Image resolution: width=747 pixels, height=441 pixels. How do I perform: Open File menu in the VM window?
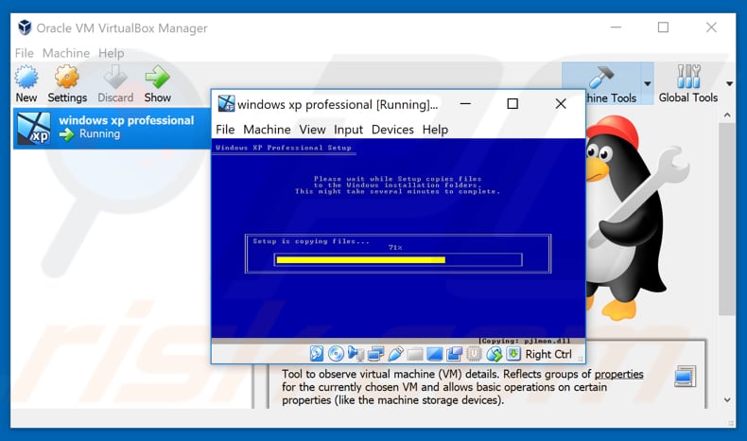(225, 130)
